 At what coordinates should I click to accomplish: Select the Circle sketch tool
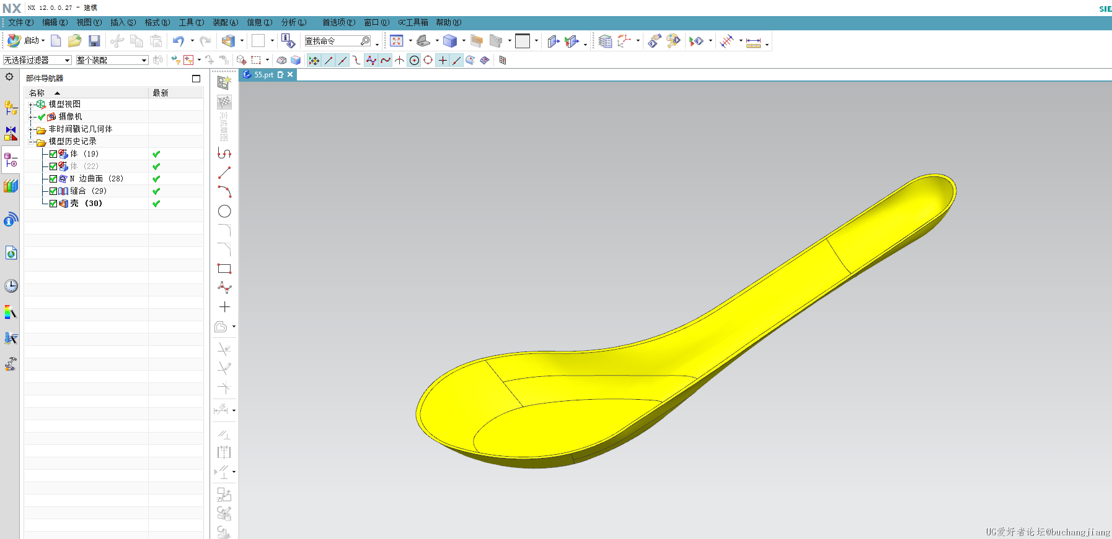point(224,211)
